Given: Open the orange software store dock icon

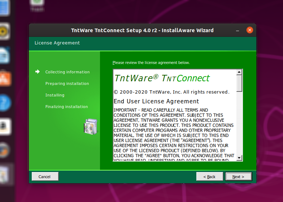Looking at the screenshot, I should 5,79.
